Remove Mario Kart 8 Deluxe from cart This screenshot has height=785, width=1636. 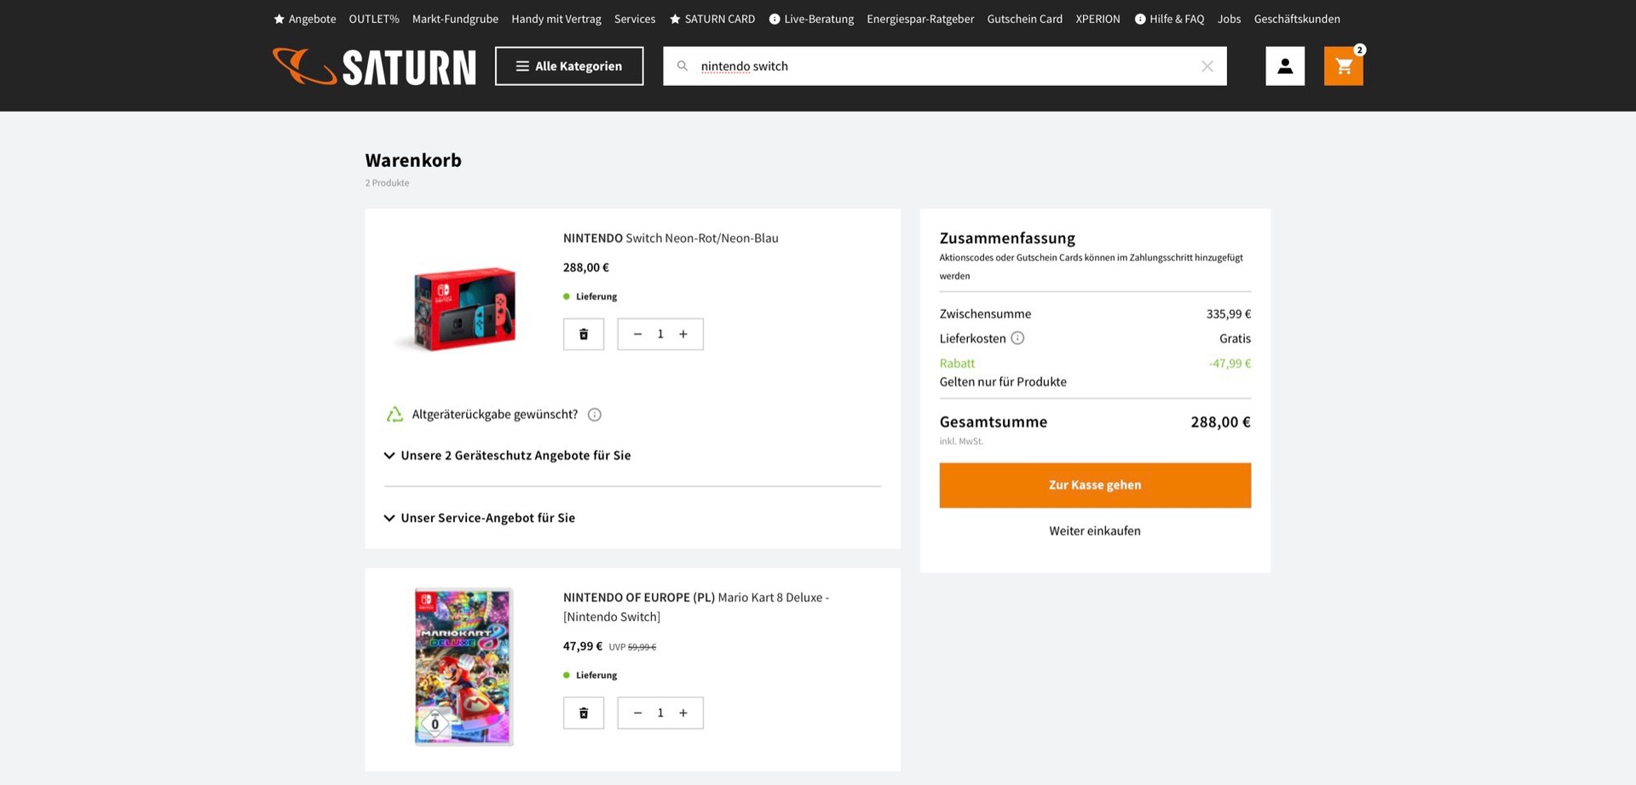tap(584, 713)
